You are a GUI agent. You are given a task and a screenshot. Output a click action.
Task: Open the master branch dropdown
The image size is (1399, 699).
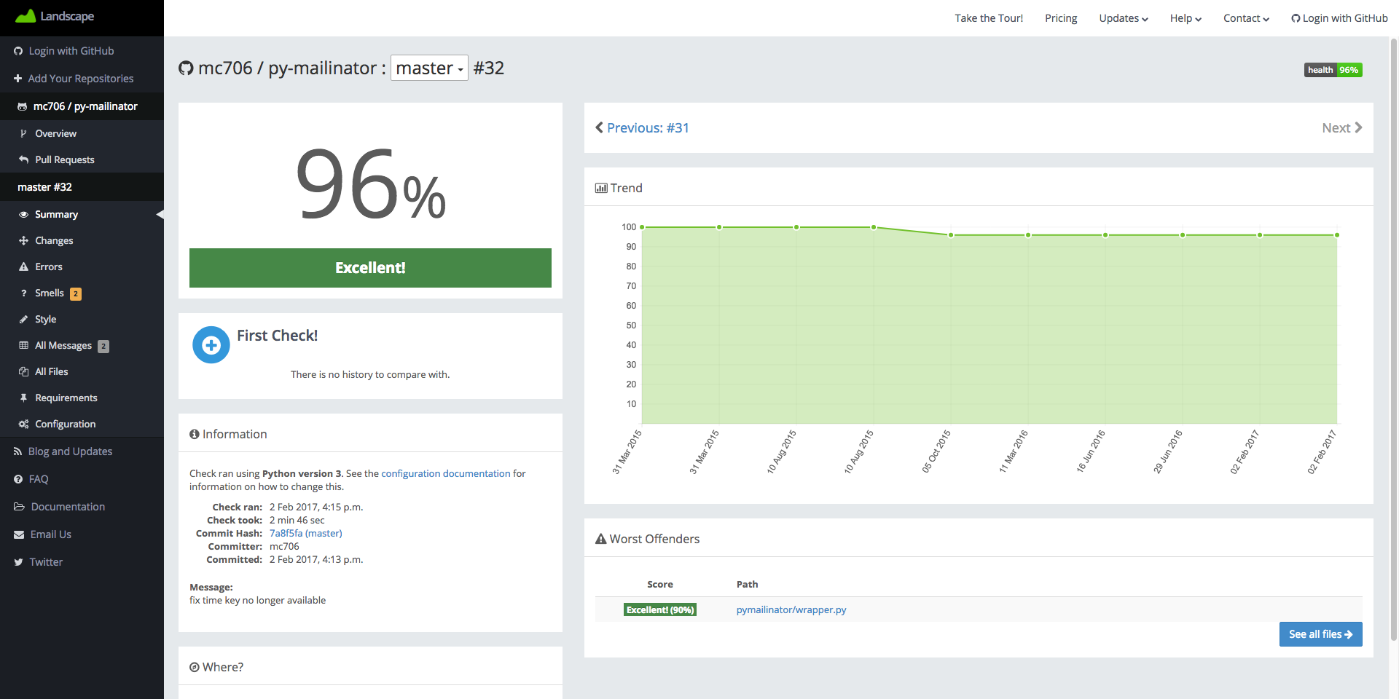[x=429, y=68]
